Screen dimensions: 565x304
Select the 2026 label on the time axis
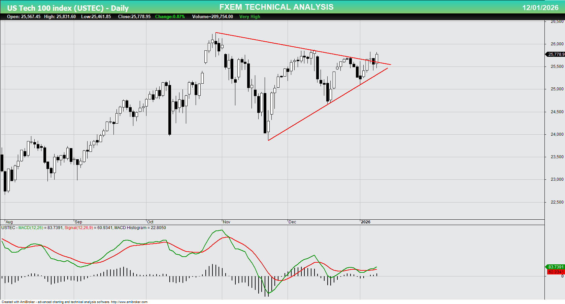[366, 222]
